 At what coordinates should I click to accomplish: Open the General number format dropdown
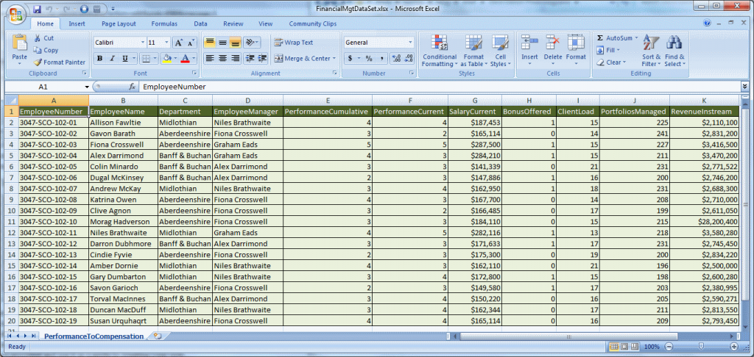(x=410, y=43)
